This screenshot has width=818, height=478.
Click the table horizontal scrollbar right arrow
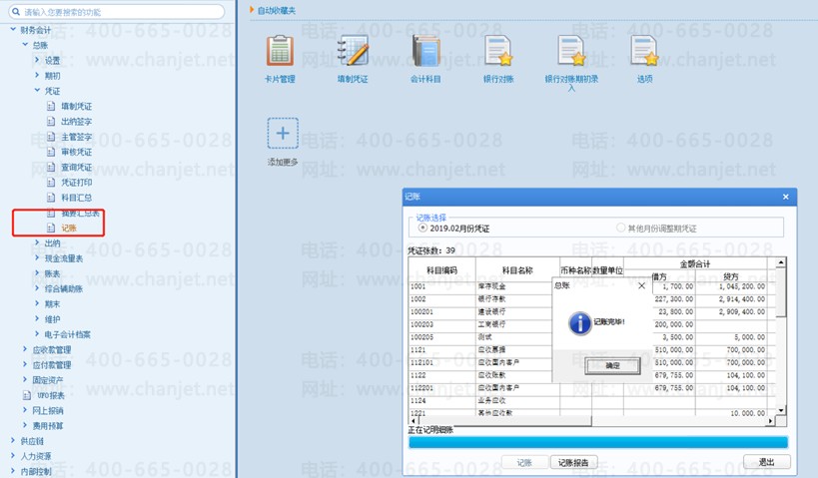[x=770, y=421]
